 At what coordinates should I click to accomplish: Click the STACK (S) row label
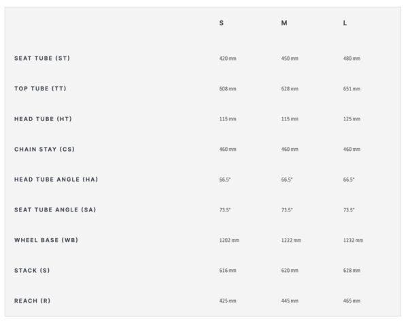coord(32,271)
